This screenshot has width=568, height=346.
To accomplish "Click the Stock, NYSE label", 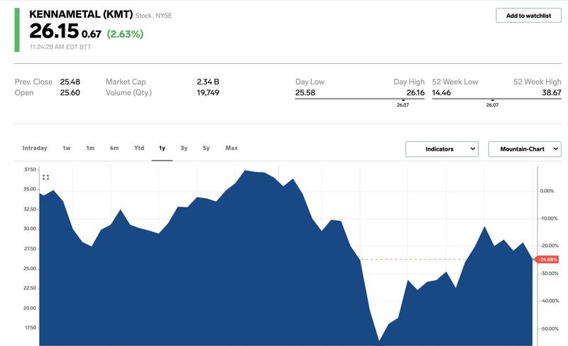I will pos(153,16).
